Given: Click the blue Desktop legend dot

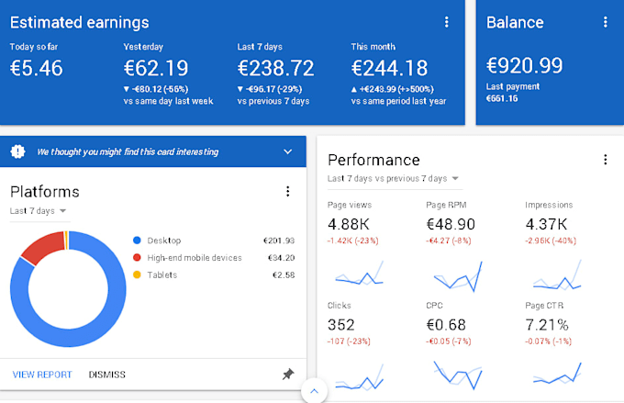Looking at the screenshot, I should click(x=137, y=241).
